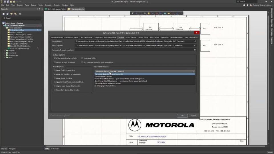The width and height of the screenshot is (274, 154).
Task: Click the yellow part placement icon in schematic toolbar
Action: (149, 13)
